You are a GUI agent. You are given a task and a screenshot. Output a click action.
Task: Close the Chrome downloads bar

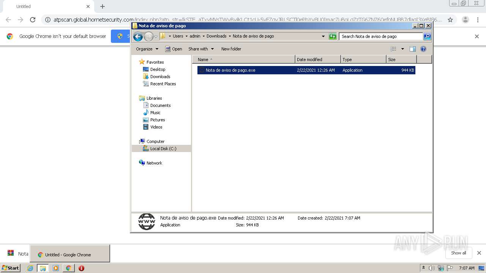pos(479,253)
